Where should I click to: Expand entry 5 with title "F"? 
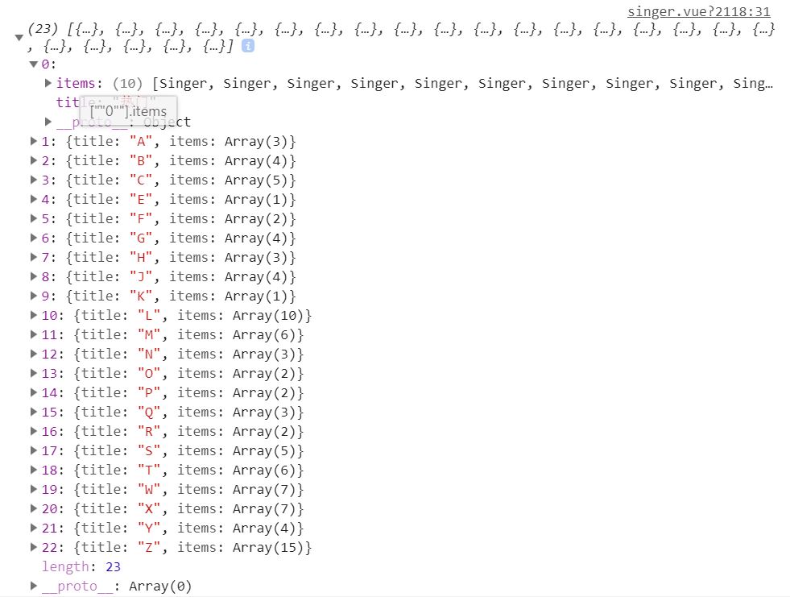point(34,218)
